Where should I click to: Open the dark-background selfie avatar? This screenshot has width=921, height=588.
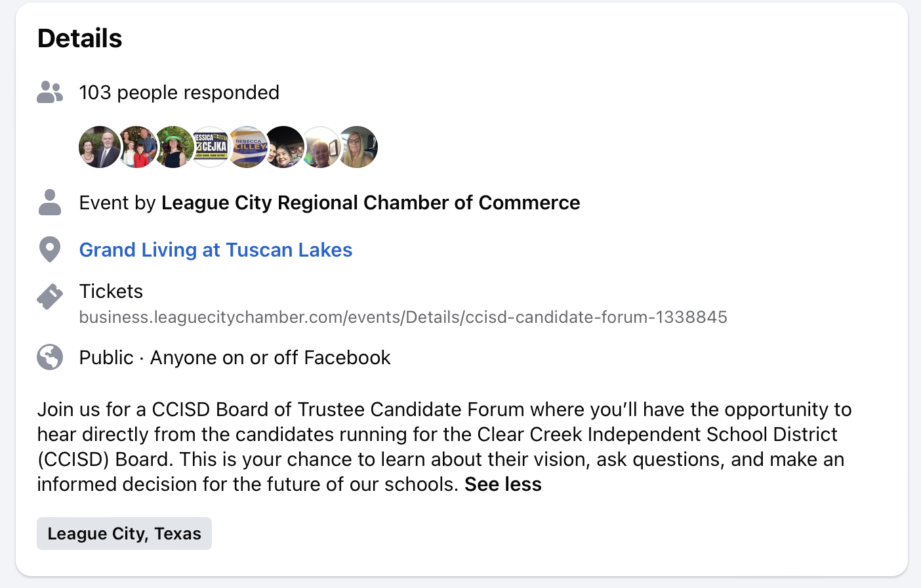(x=284, y=147)
